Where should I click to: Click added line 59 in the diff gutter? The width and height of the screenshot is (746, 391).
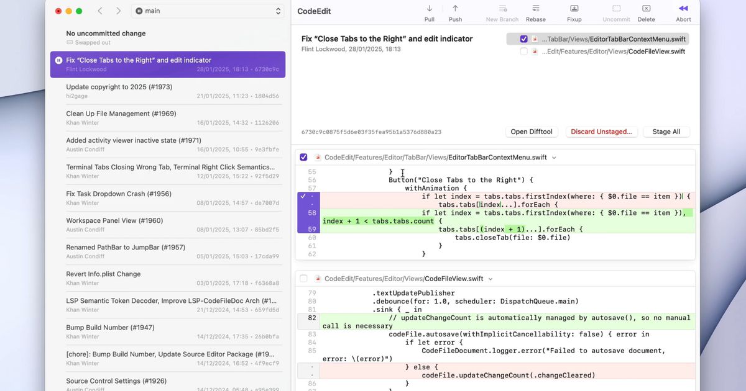[309, 229]
